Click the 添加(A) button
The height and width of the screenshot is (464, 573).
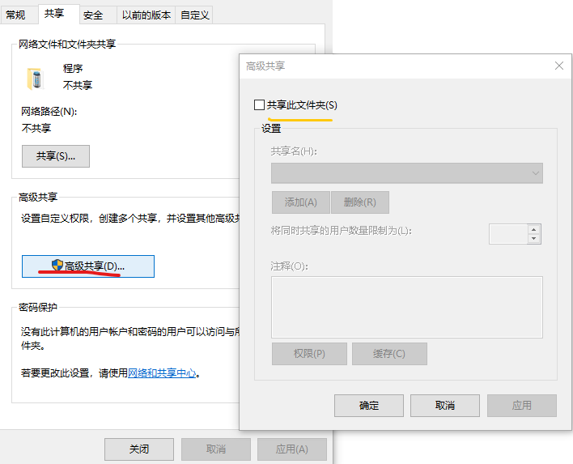tap(301, 202)
